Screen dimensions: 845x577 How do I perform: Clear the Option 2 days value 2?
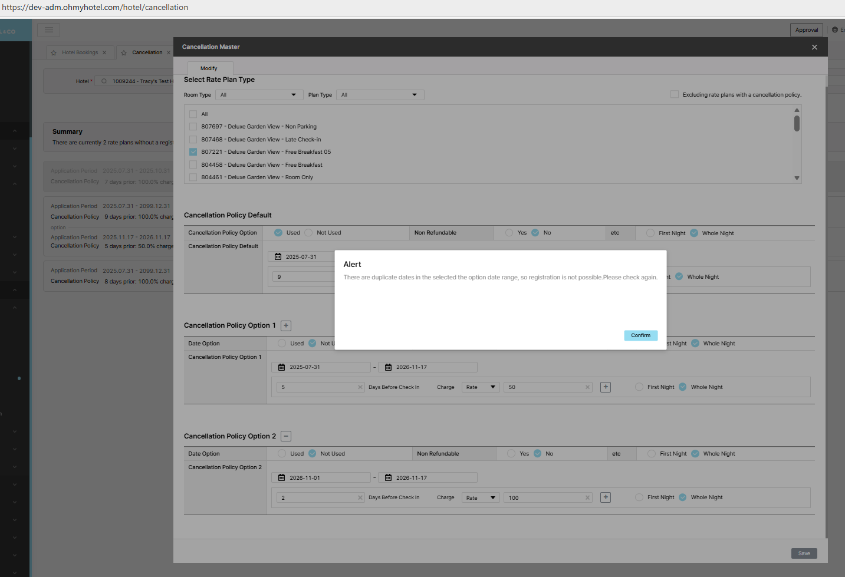[x=360, y=498]
